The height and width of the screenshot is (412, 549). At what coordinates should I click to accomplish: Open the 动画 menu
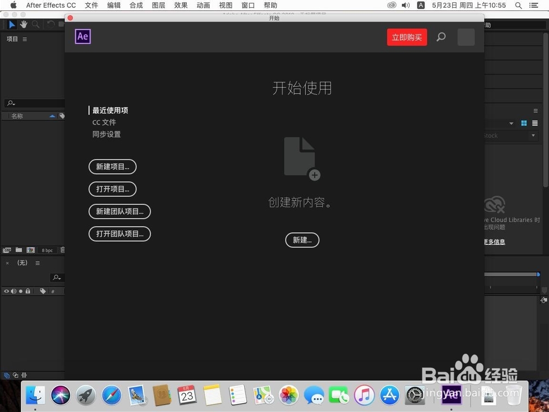204,5
